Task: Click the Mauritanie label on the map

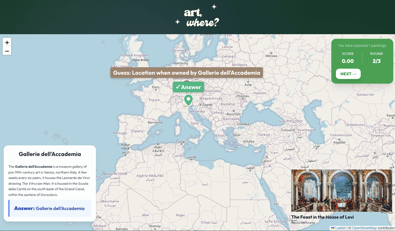Action: [x=110, y=201]
